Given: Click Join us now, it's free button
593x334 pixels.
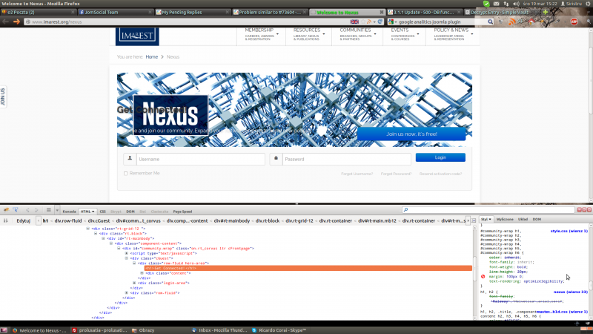Looking at the screenshot, I should [411, 134].
